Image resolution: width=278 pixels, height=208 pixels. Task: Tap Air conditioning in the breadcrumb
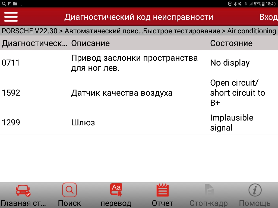pyautogui.click(x=251, y=31)
